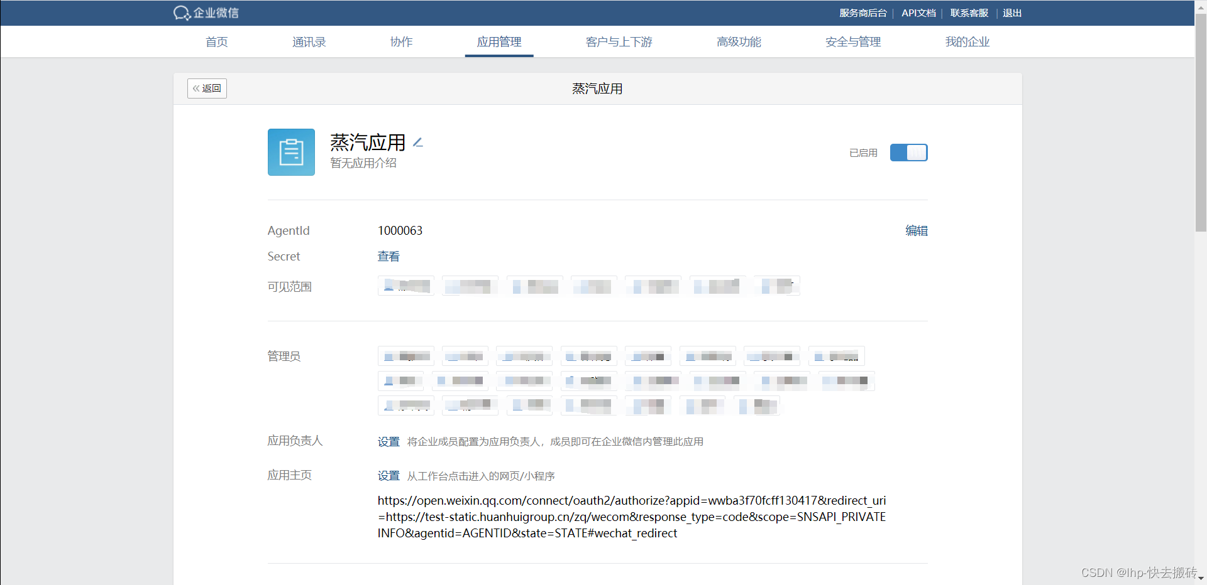Open the API文档 link
The image size is (1207, 585).
click(918, 13)
